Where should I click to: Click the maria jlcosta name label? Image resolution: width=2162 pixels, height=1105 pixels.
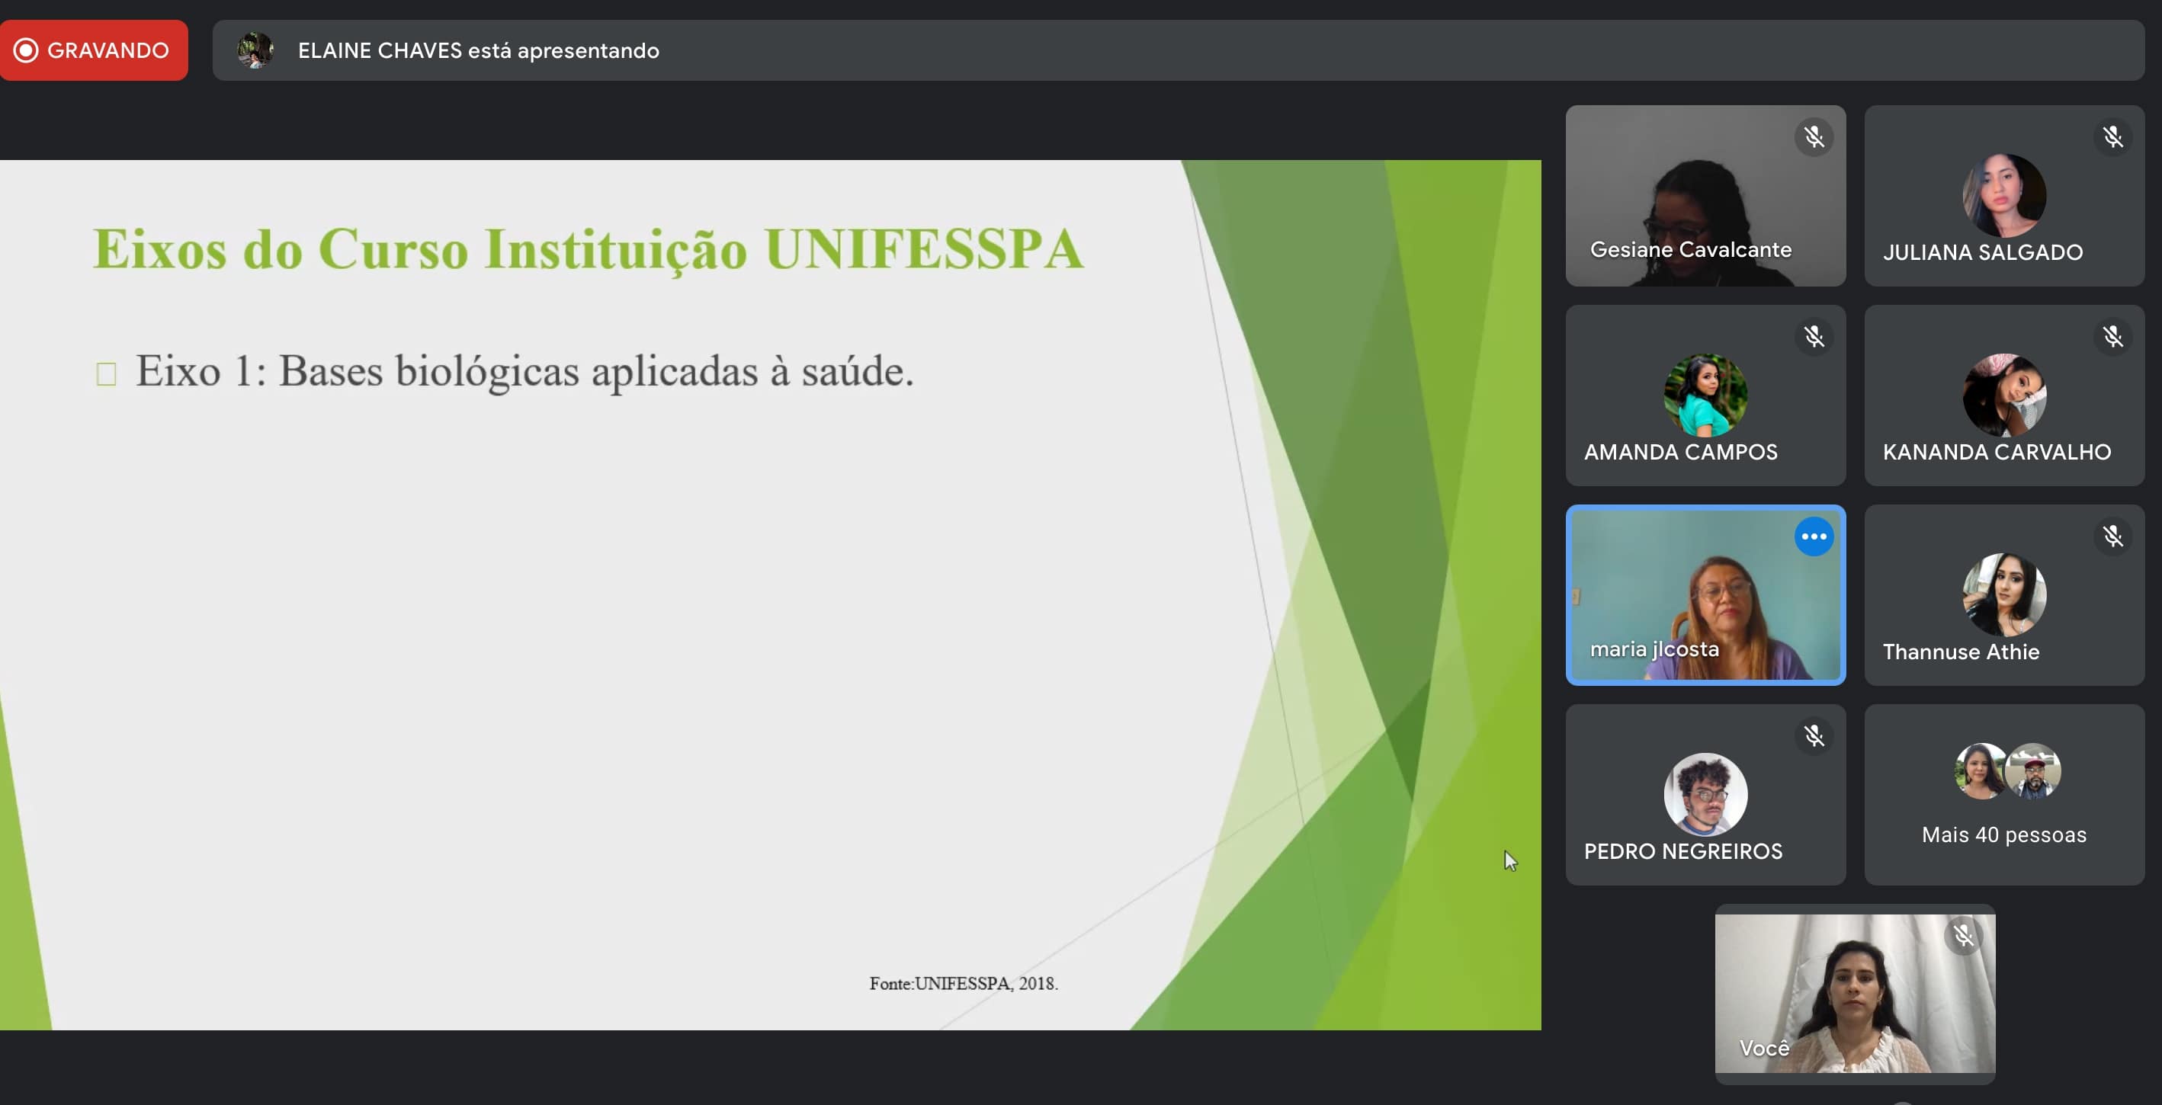coord(1654,649)
